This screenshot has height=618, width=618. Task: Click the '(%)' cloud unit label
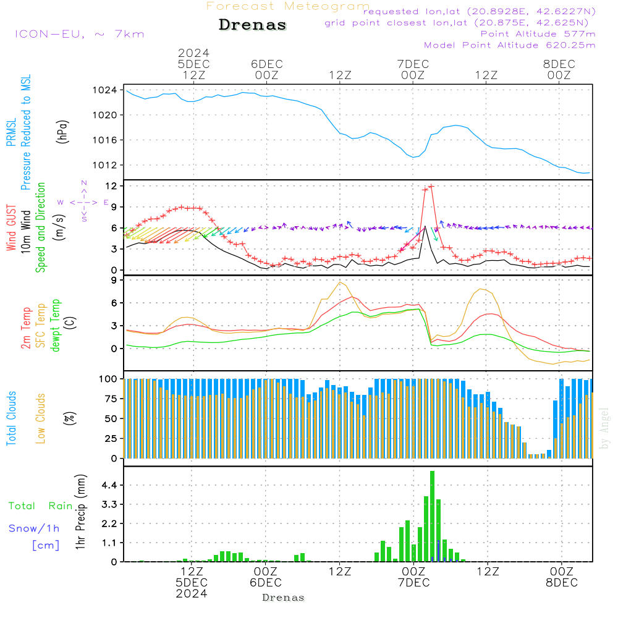point(70,418)
